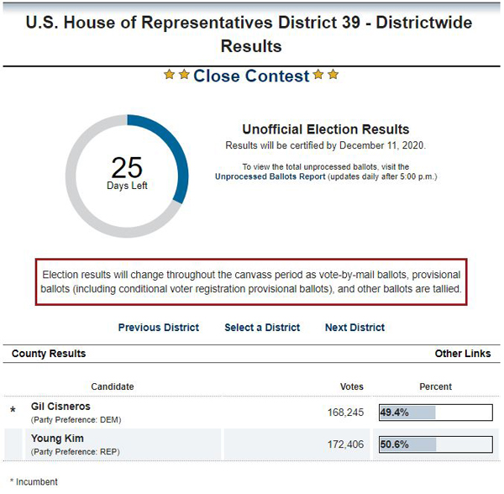
Task: Click the Votes column header
Action: click(352, 386)
